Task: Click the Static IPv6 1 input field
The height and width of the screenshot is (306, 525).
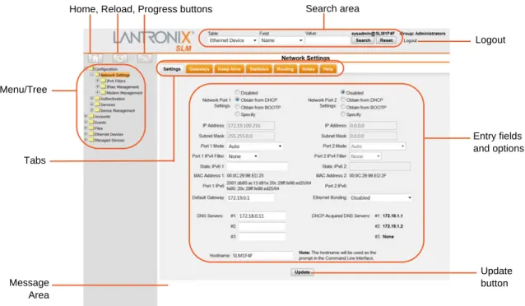Action: coord(257,166)
